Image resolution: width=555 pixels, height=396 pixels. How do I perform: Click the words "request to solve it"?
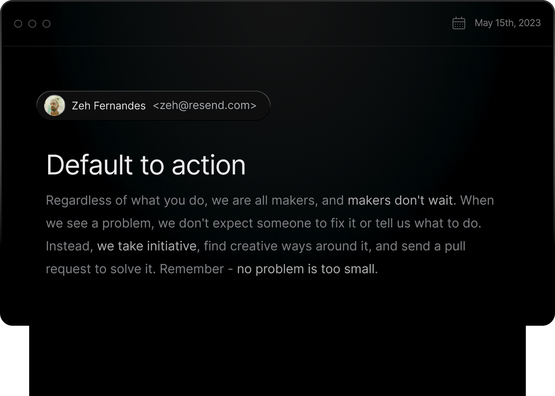coord(100,269)
